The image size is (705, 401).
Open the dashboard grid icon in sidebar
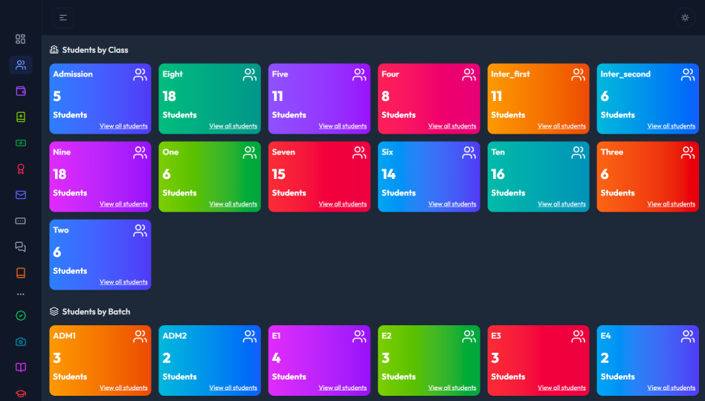(x=21, y=39)
